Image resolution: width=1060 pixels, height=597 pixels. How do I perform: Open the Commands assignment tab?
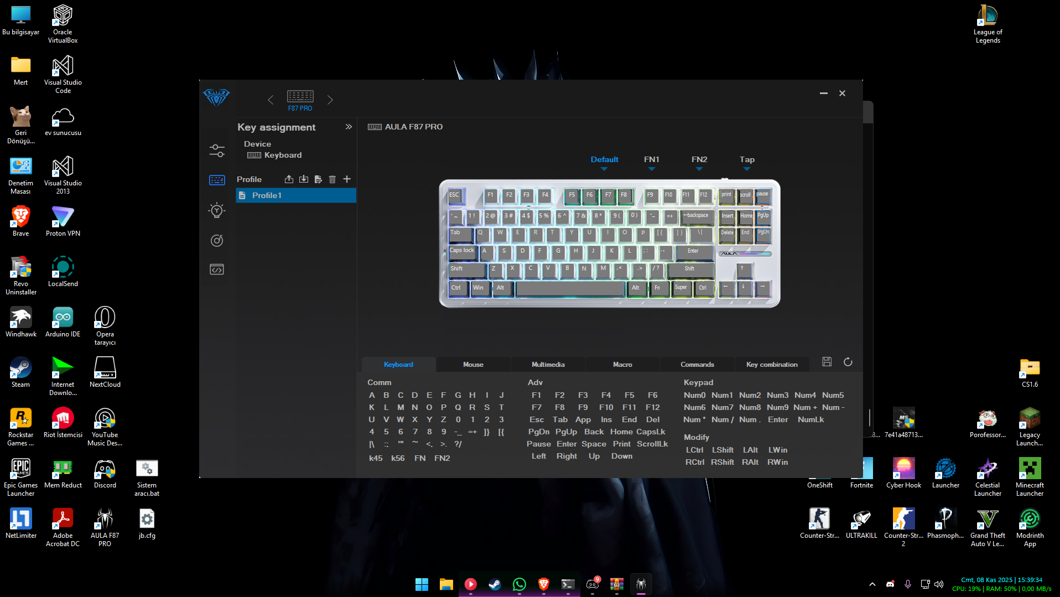(697, 365)
